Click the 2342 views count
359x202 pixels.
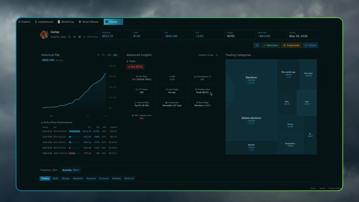(92, 37)
